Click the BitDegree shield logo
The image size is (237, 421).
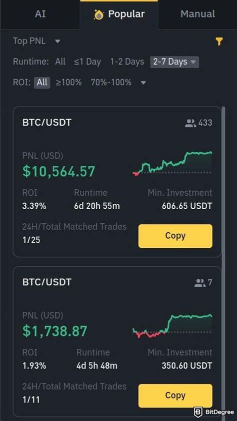point(197,412)
